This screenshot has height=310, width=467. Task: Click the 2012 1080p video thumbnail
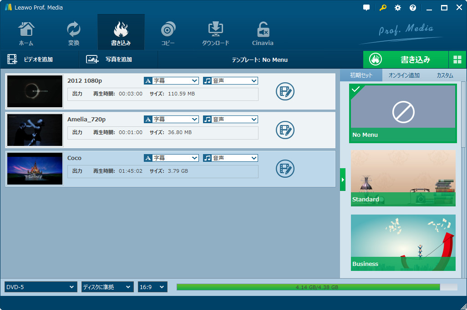tap(35, 91)
